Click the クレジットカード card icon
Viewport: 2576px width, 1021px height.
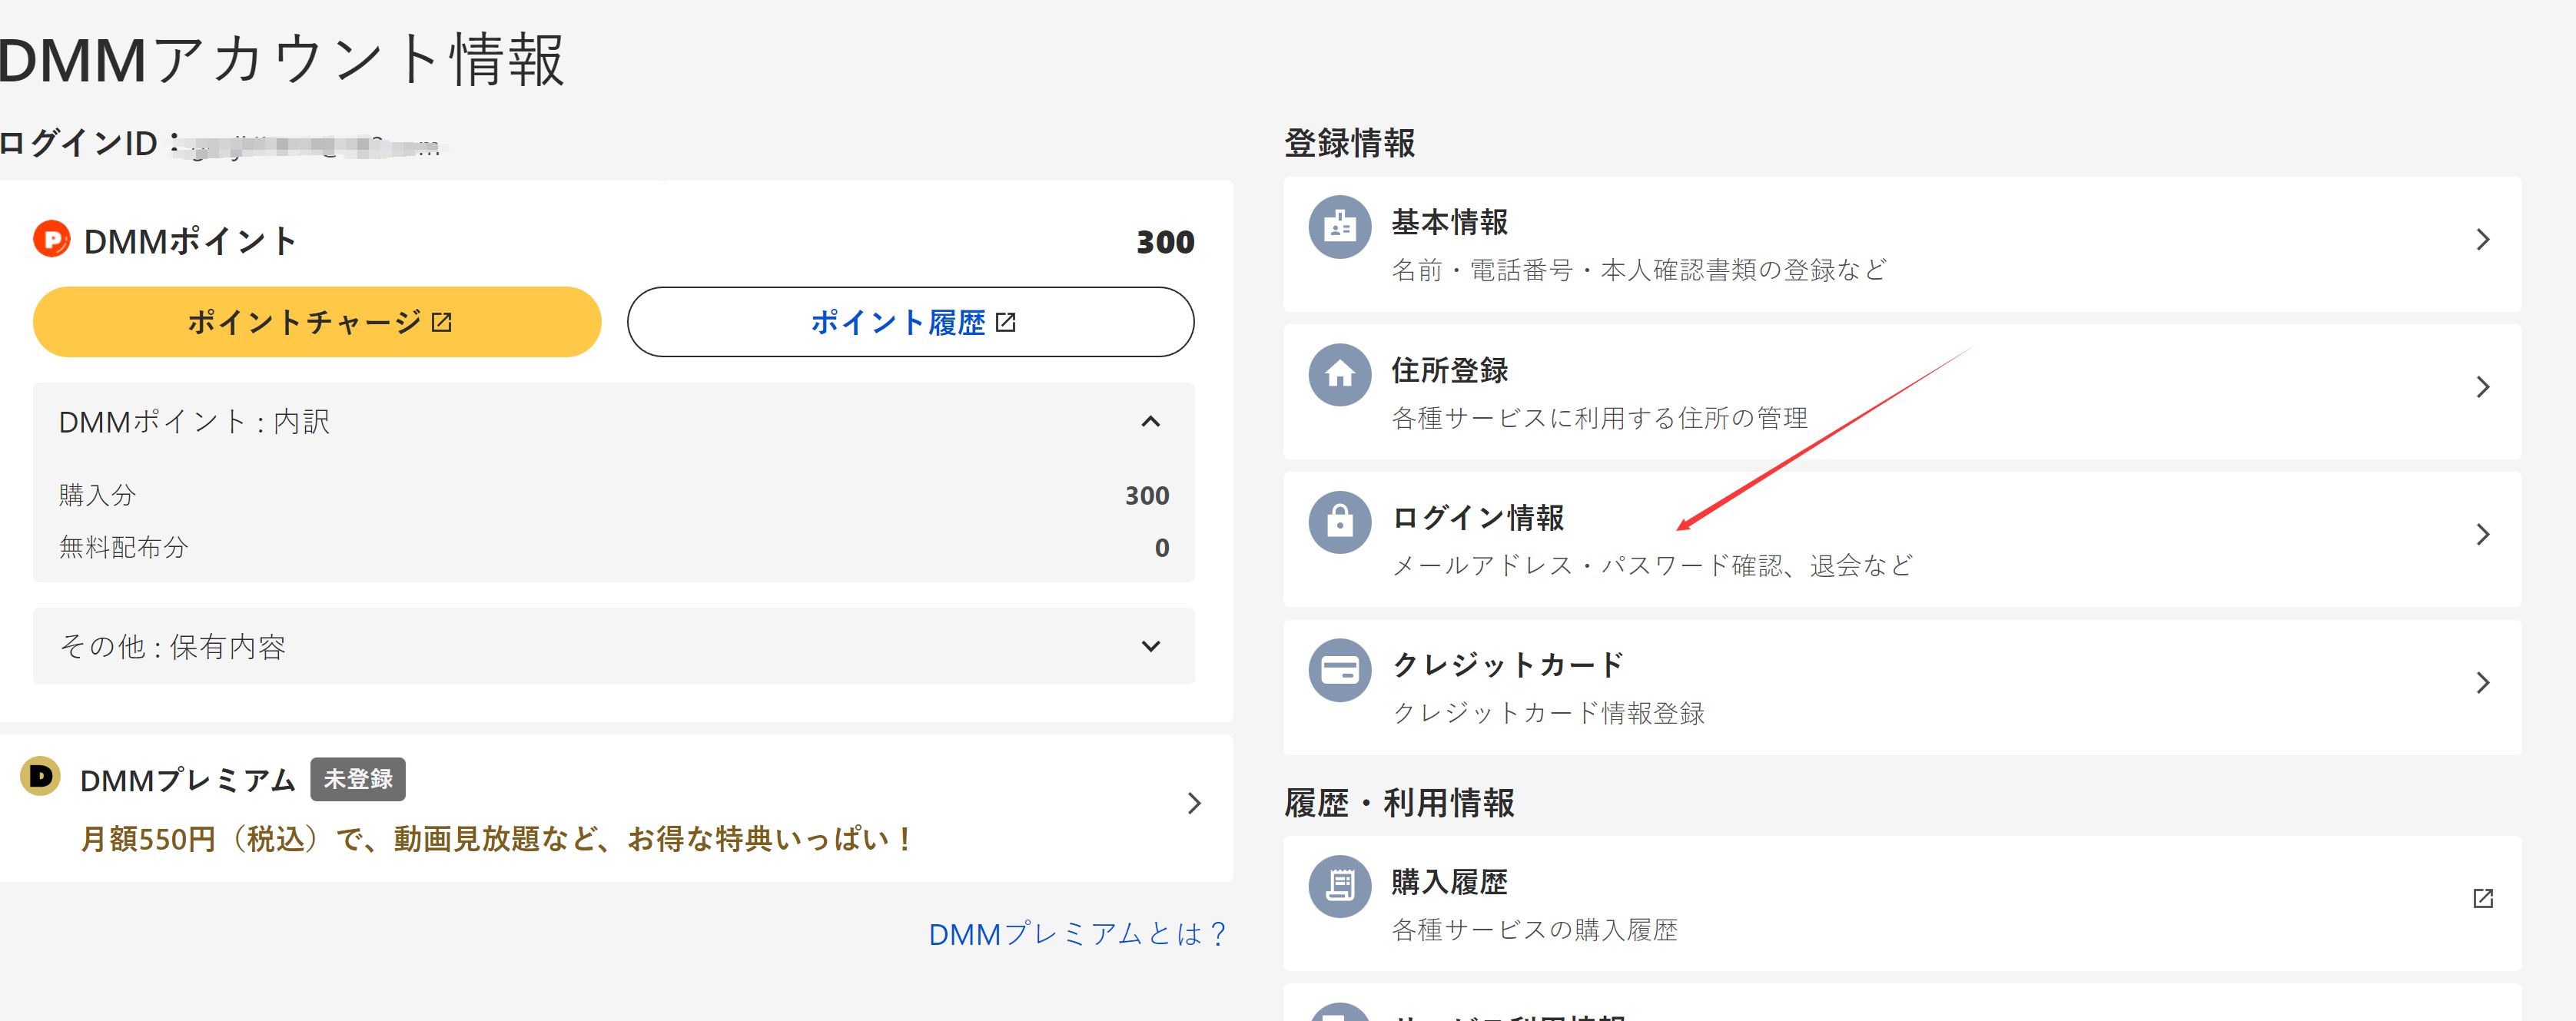click(1340, 670)
